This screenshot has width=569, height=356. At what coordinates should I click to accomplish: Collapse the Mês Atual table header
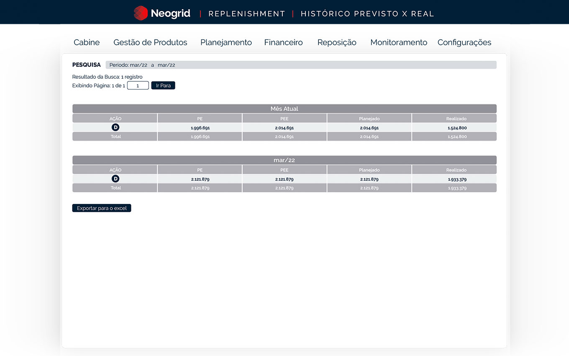[284, 108]
